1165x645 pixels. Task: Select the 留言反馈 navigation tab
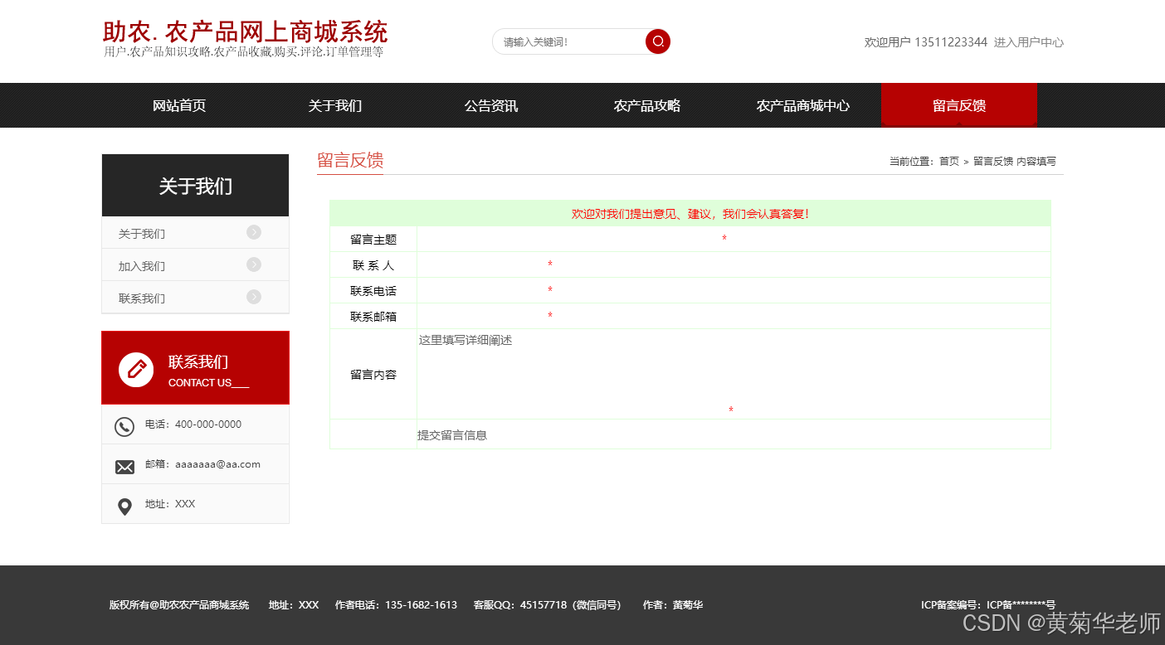pyautogui.click(x=959, y=105)
